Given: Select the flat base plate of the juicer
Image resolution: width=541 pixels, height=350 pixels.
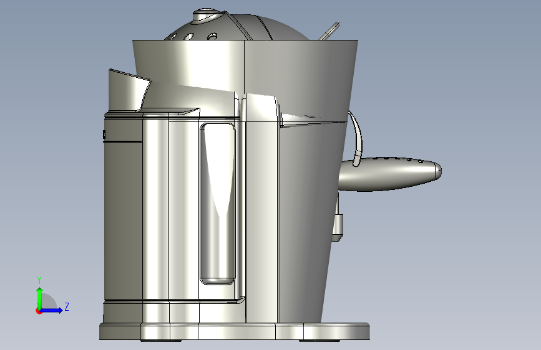Looking at the screenshot, I should (x=235, y=331).
